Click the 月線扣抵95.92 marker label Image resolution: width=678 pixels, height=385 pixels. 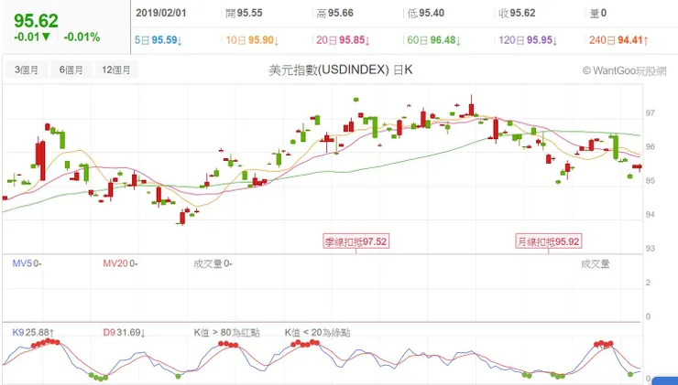(x=548, y=241)
